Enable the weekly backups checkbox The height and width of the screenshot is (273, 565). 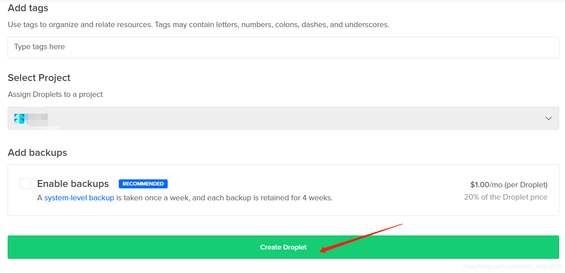[25, 183]
